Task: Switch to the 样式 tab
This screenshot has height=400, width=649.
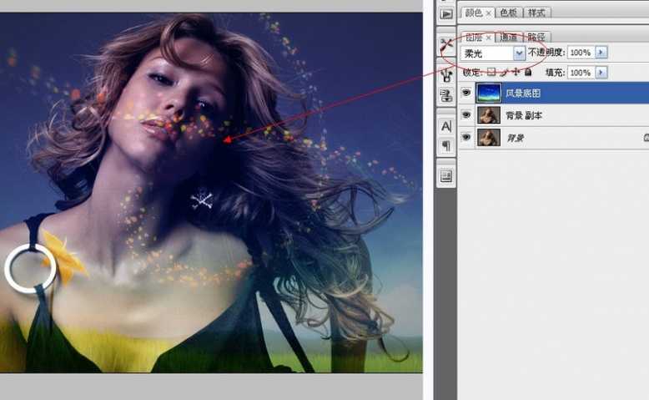Action: 536,13
